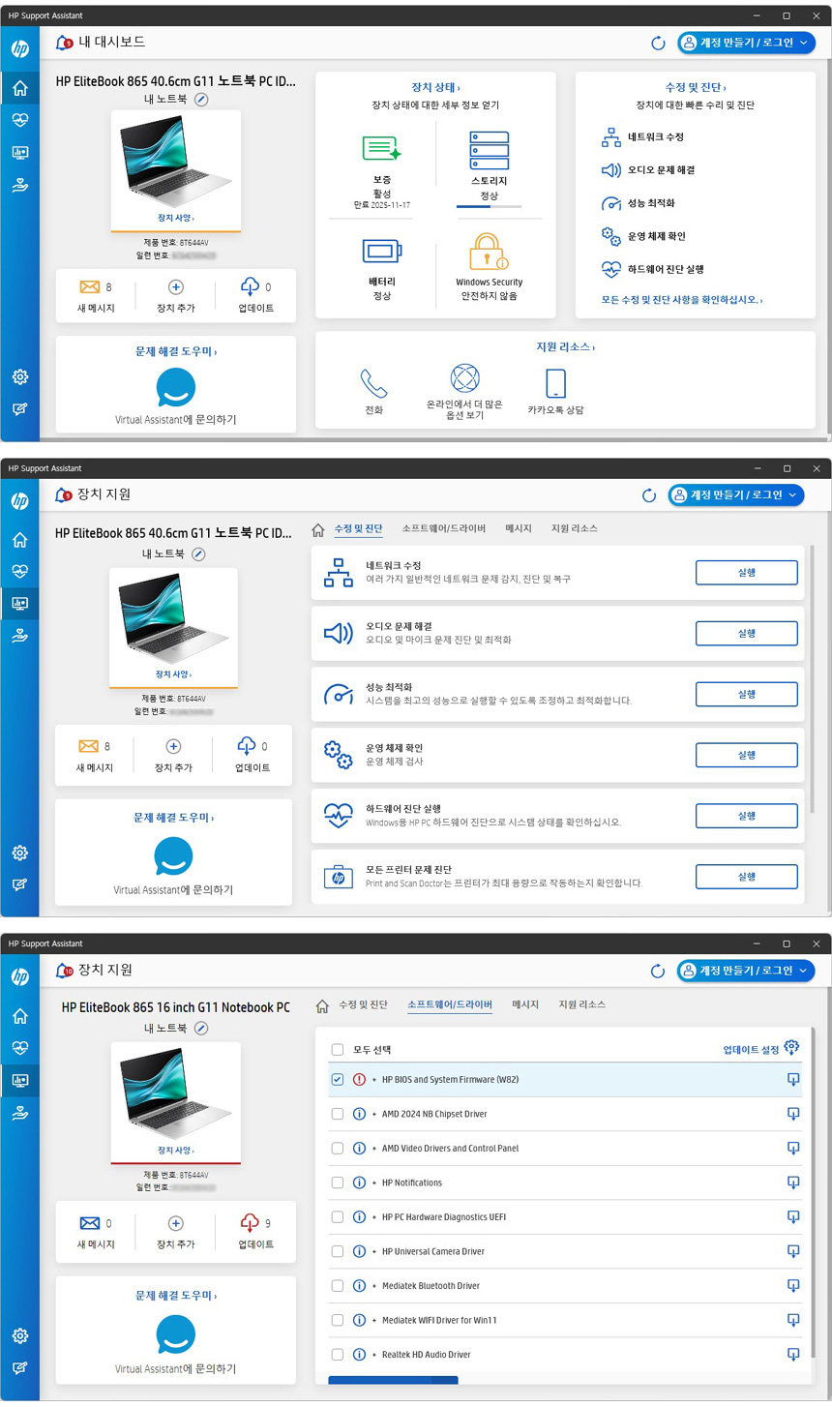Open 업데이트 설정 gear icon
832x1407 pixels.
point(792,1048)
